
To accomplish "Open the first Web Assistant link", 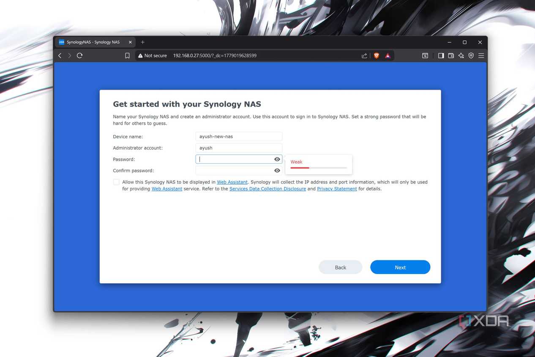I will coord(232,182).
